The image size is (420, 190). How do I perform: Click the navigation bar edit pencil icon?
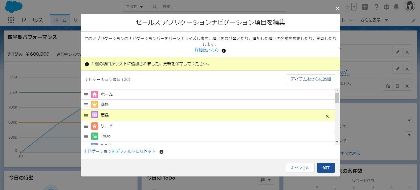(x=414, y=20)
